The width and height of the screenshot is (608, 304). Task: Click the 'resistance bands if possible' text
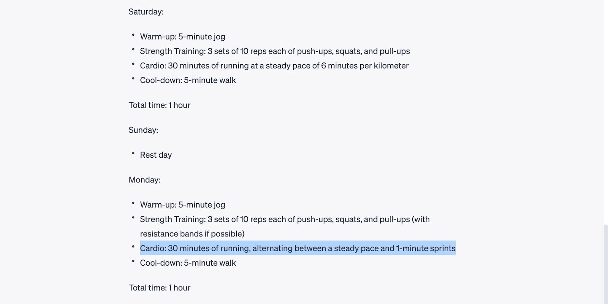192,234
